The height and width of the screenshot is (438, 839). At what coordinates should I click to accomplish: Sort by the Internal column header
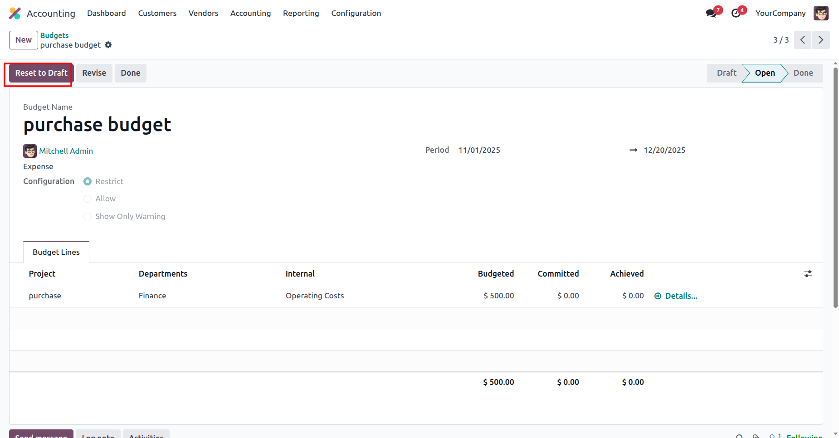pos(300,274)
